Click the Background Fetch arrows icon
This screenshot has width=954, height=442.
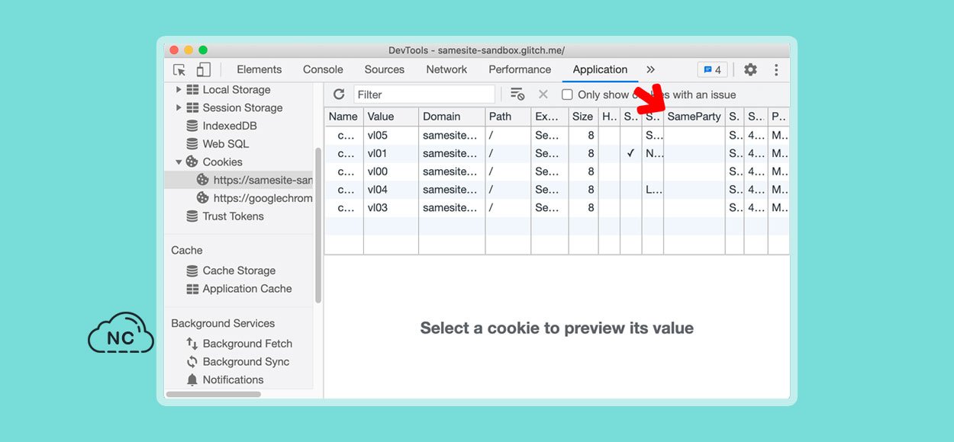coord(192,344)
